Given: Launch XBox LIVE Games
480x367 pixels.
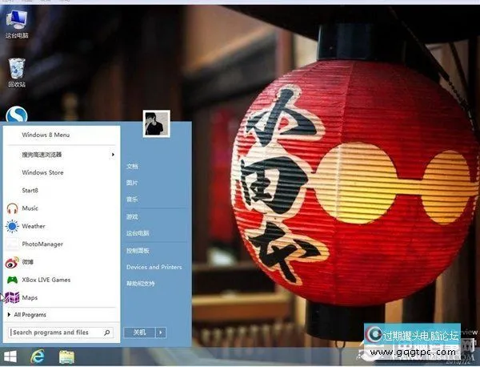Looking at the screenshot, I should point(46,280).
